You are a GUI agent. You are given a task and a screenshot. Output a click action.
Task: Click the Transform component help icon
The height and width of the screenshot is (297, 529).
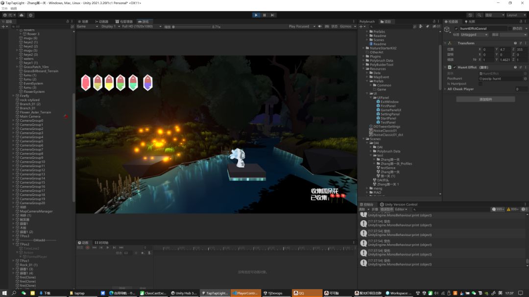point(514,43)
